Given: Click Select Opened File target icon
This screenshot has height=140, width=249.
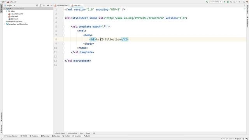Looking at the screenshot, I should click(37, 5).
